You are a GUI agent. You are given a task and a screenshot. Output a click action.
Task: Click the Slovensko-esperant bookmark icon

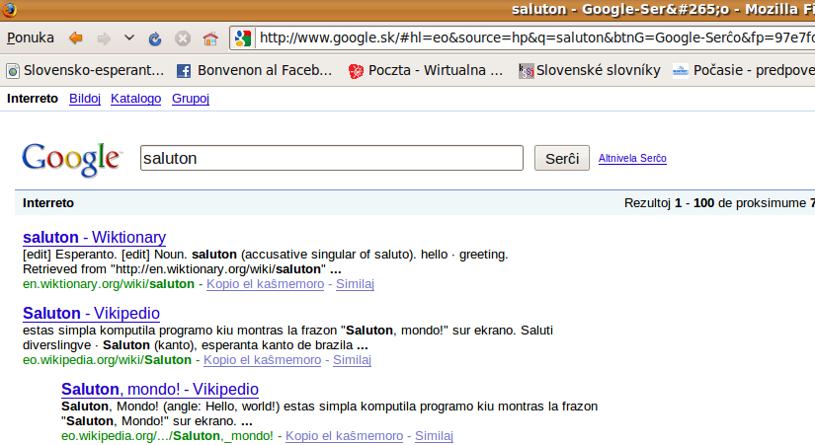[x=13, y=71]
